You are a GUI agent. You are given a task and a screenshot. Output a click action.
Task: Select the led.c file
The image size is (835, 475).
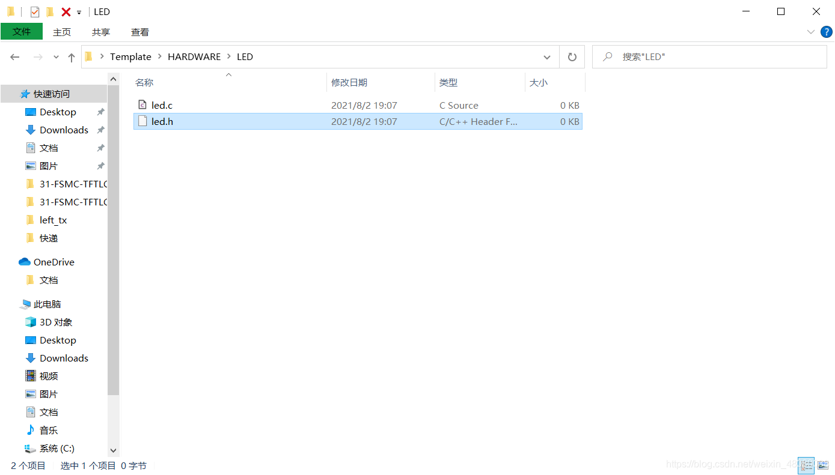(358, 105)
